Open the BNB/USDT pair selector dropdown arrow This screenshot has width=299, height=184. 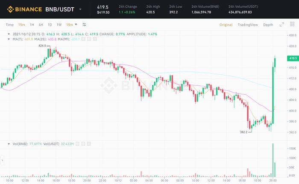80,9
